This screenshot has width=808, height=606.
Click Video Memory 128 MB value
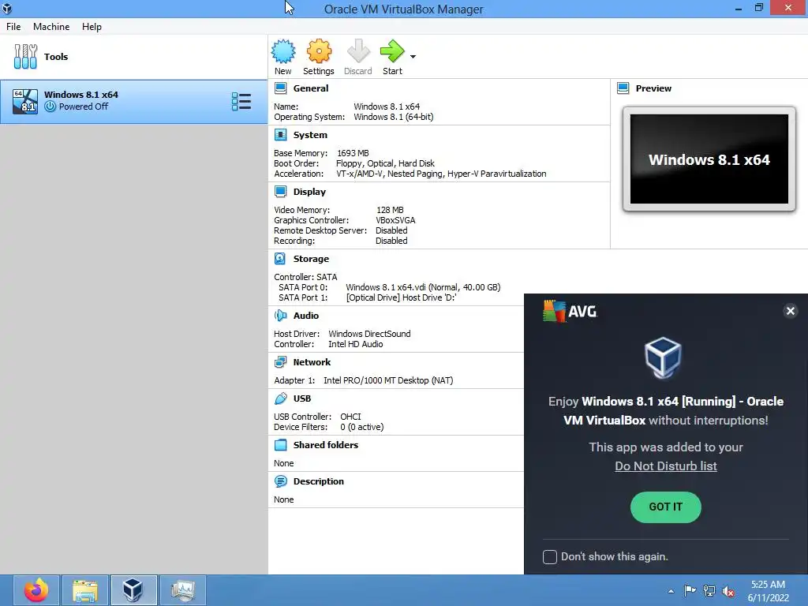click(x=390, y=210)
